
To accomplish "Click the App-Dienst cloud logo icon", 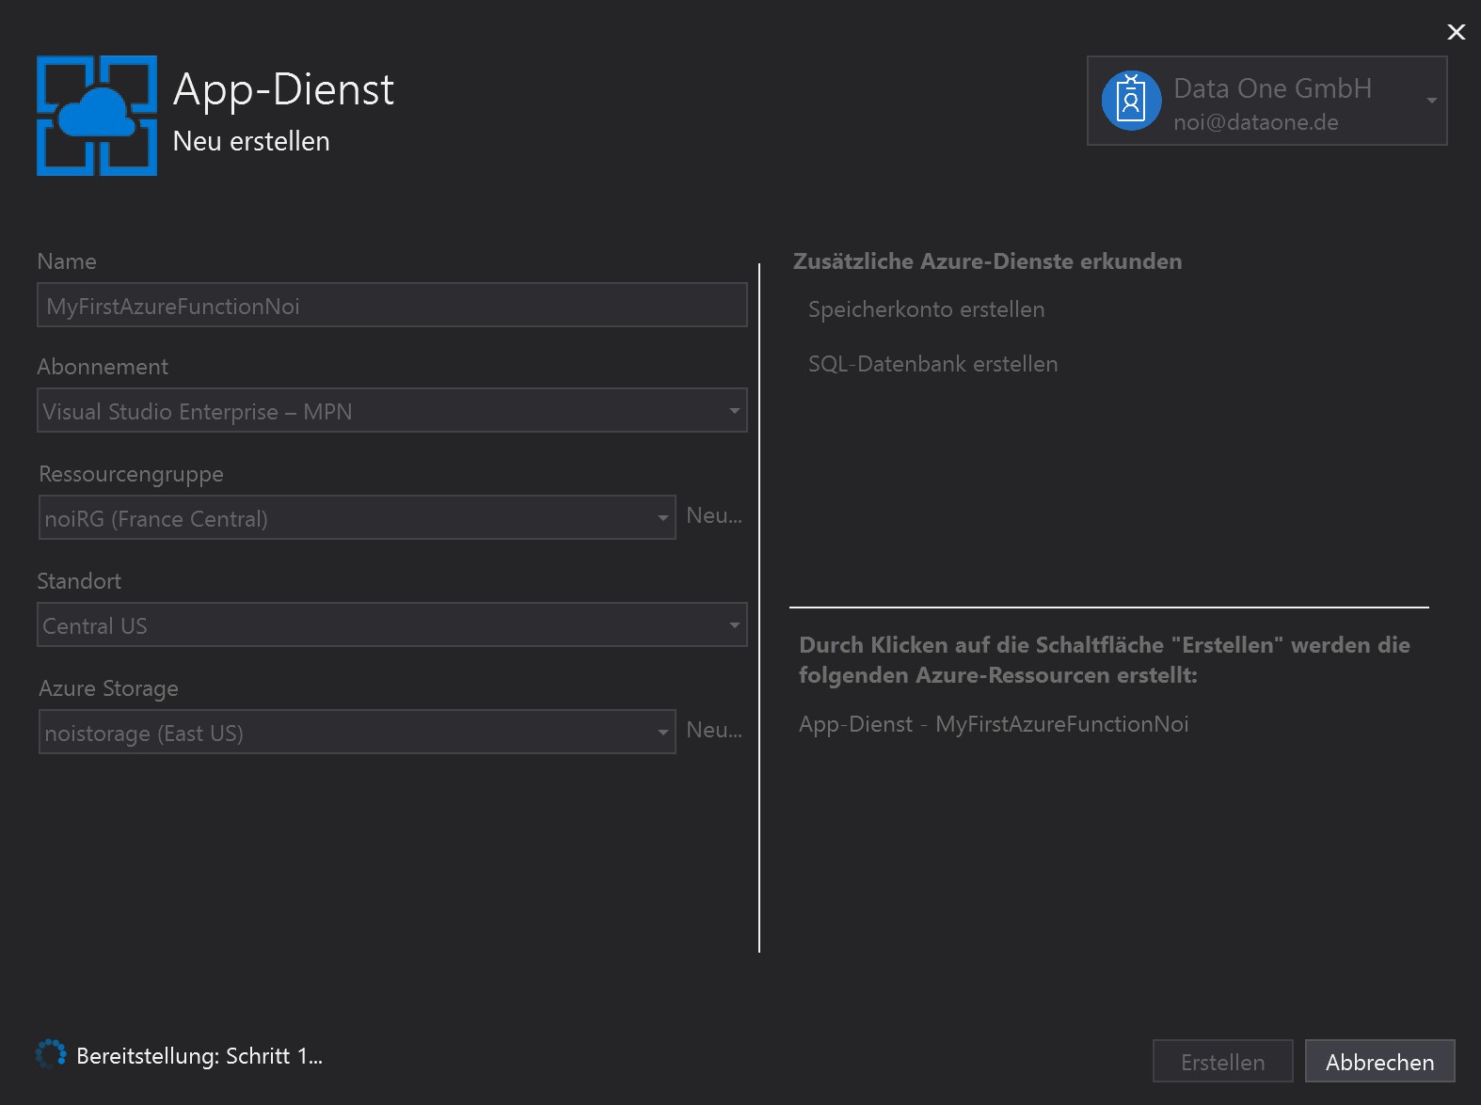I will click(97, 116).
